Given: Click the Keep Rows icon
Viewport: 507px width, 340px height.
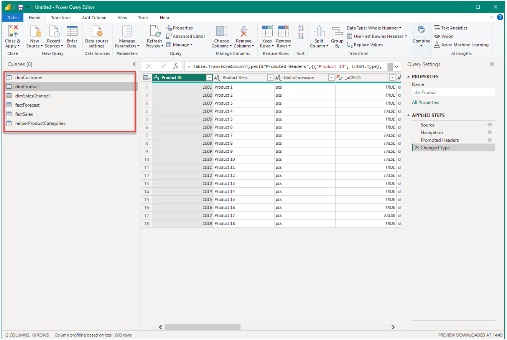Looking at the screenshot, I should click(x=267, y=31).
